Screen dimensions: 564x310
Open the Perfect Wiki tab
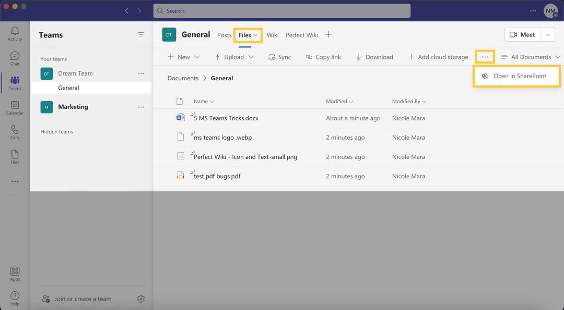tap(301, 35)
